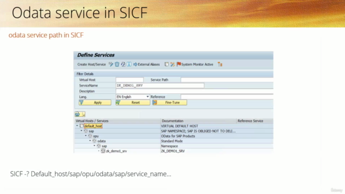Click the 'OData for SAP Products' cell
This screenshot has width=345, height=194.
coord(178,136)
